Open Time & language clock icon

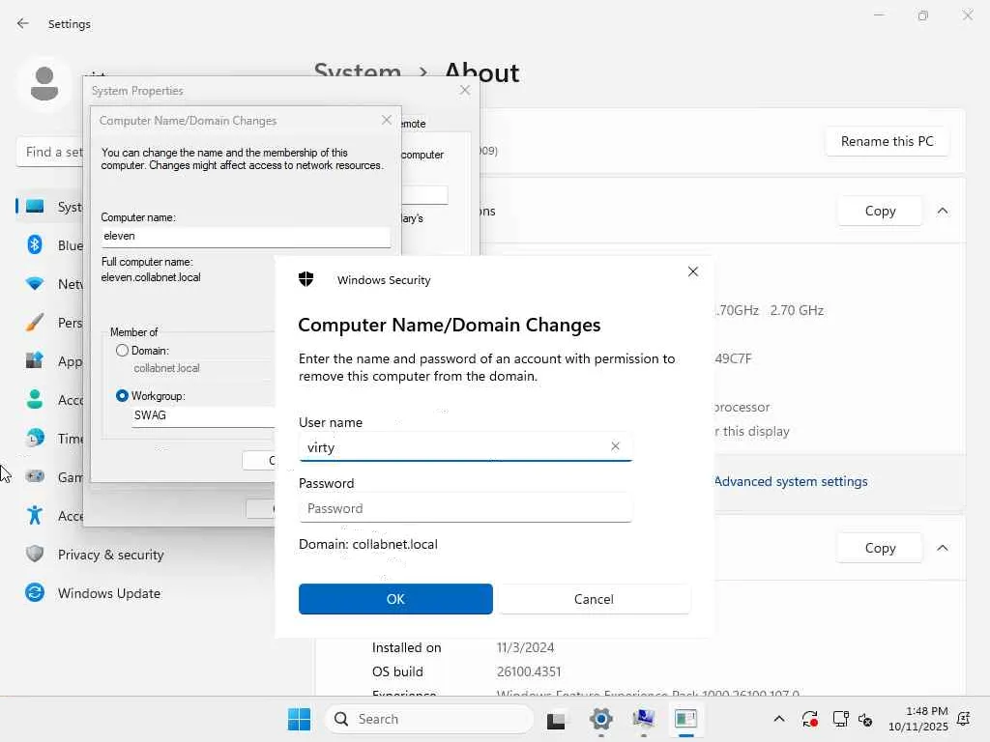(x=35, y=438)
